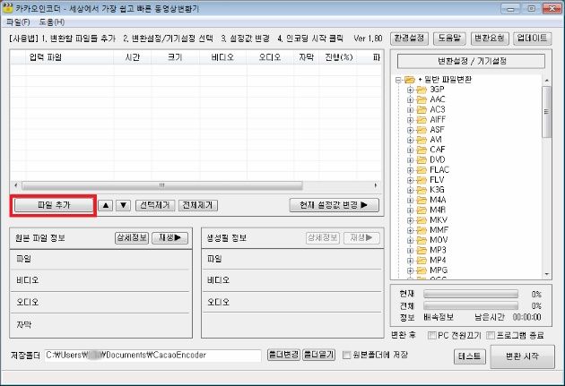
Task: Click the 저장폴더 path input field
Action: (x=152, y=356)
